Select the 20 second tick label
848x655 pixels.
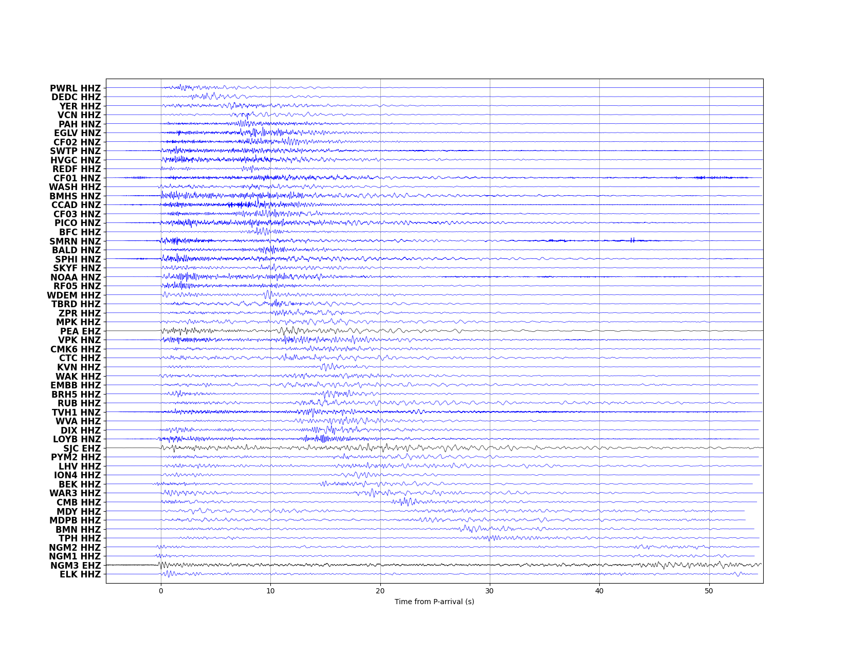tap(380, 591)
